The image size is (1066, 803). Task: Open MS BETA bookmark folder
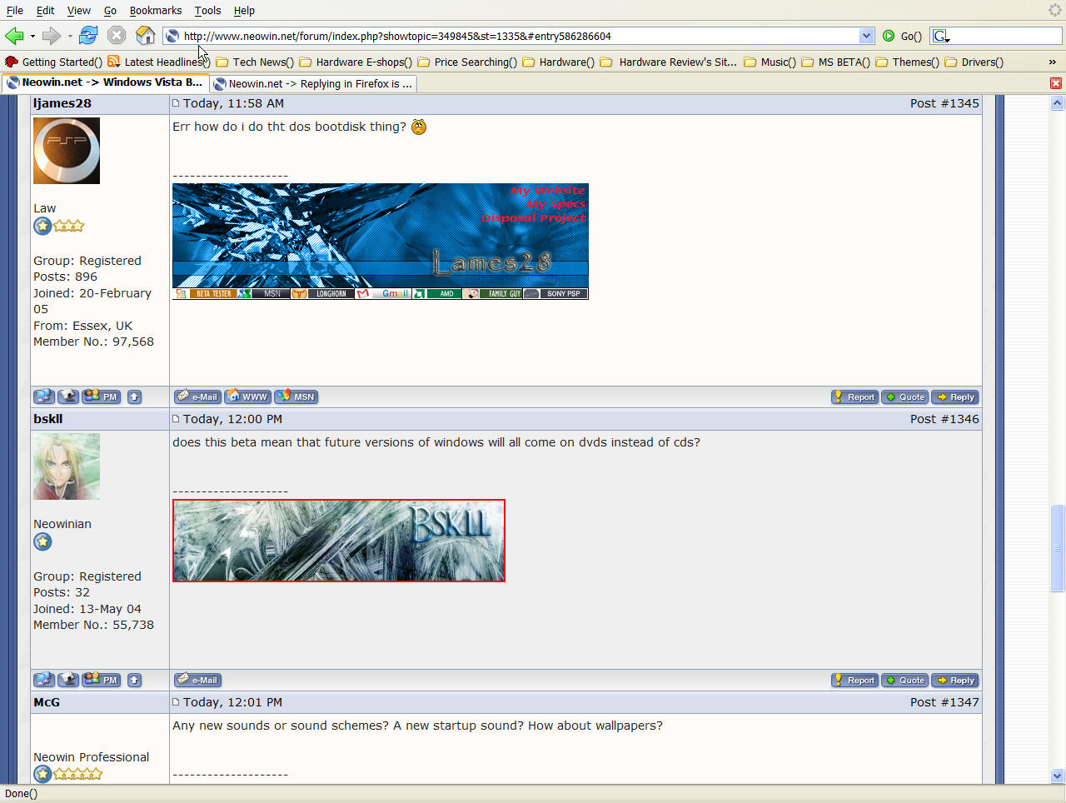tap(835, 62)
